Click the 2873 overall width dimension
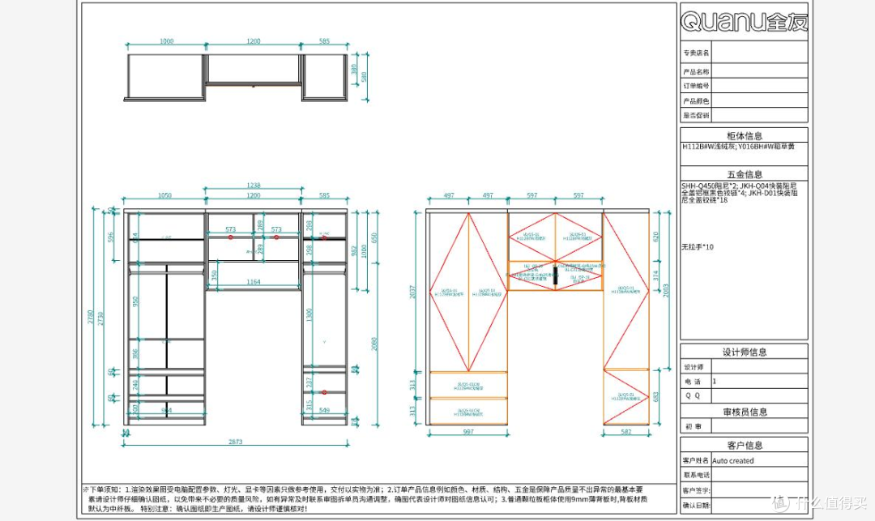This screenshot has width=875, height=521. tap(236, 442)
